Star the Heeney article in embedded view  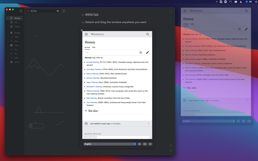pyautogui.click(x=140, y=52)
